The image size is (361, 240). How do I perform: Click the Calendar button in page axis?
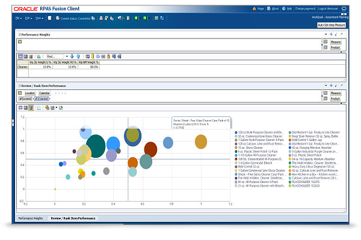(x=44, y=93)
